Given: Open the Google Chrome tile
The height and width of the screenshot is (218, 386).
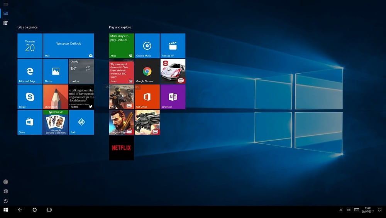Looking at the screenshot, I should pos(147,71).
